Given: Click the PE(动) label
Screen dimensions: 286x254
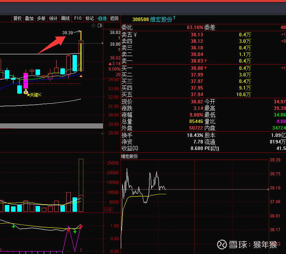Looking at the screenshot, I should click(x=212, y=148).
